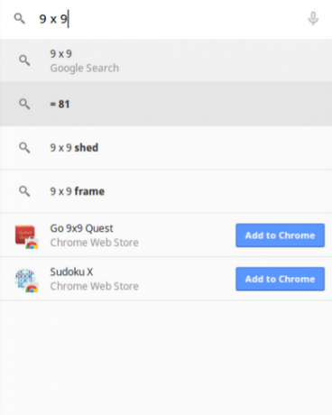Choose the 9 x 9 shed suggestion
This screenshot has width=332, height=415.
166,148
